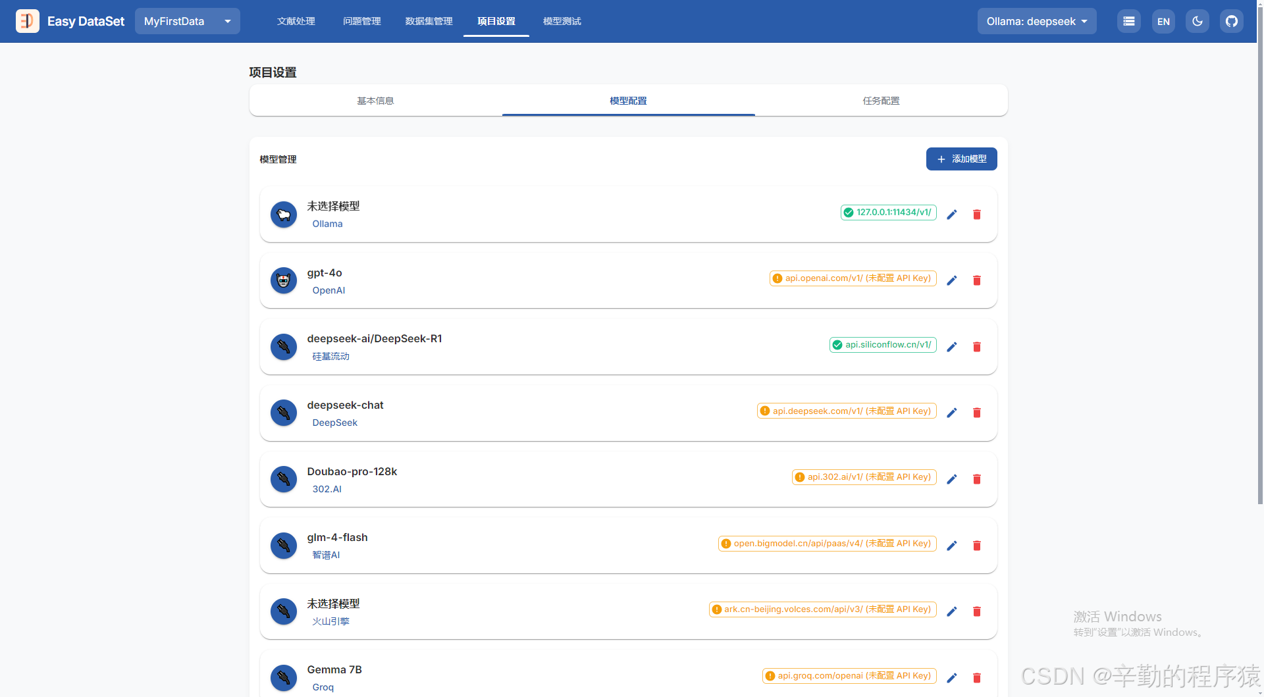This screenshot has height=697, width=1264.
Task: Click the api.openai.com/v1/ endpoint chip
Action: (x=853, y=278)
